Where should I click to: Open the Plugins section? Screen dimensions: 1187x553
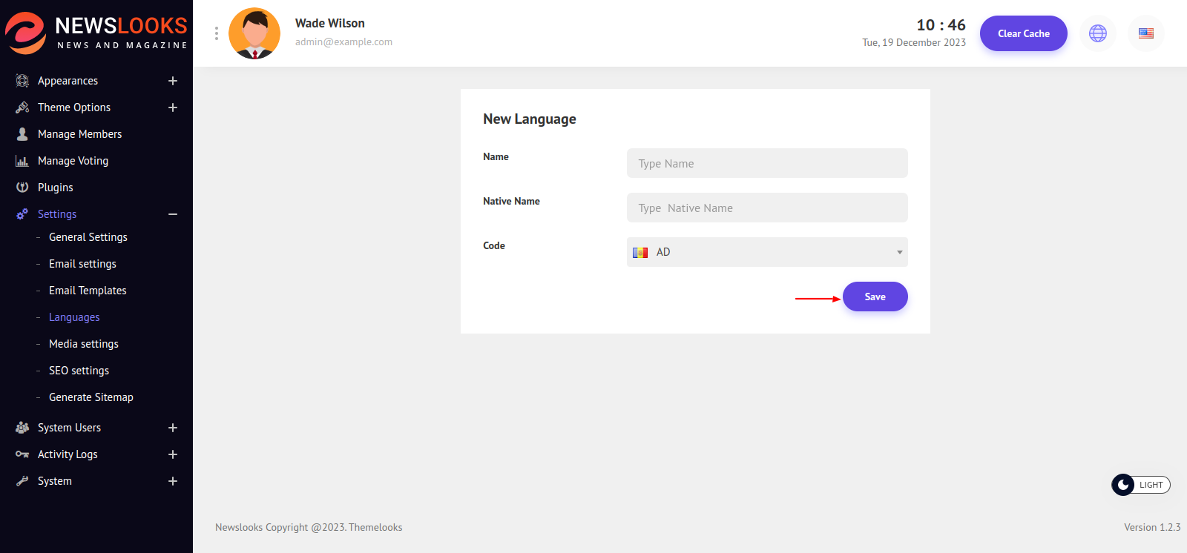(x=55, y=188)
